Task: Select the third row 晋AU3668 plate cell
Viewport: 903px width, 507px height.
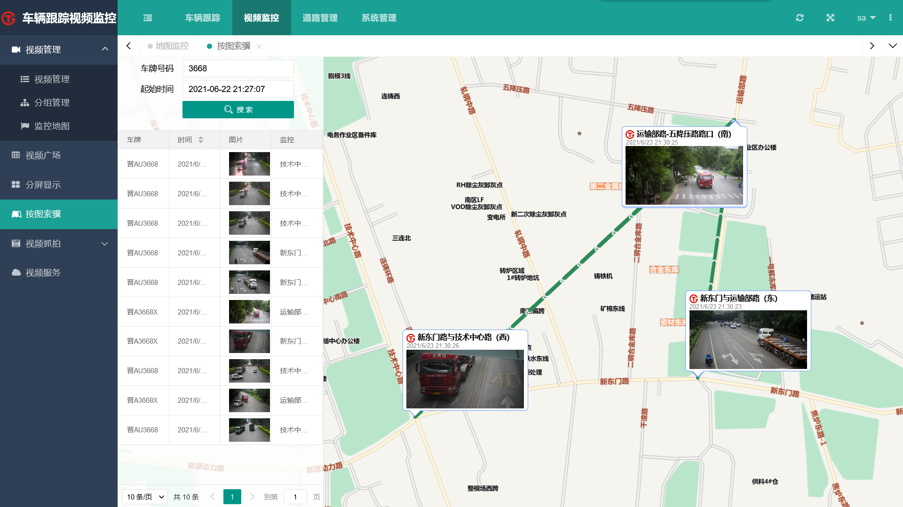Action: click(143, 223)
